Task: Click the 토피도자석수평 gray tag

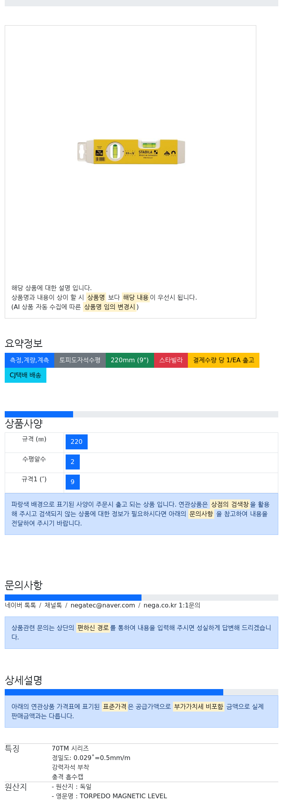Action: click(80, 360)
